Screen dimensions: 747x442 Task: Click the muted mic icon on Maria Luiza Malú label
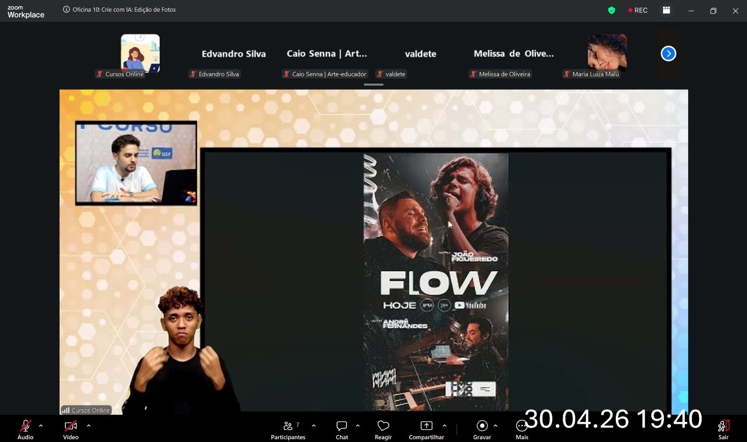pyautogui.click(x=566, y=74)
